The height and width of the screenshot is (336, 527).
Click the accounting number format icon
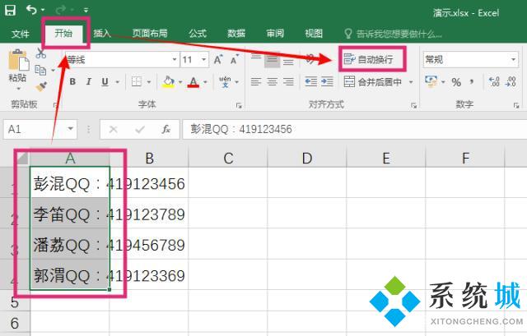pyautogui.click(x=431, y=81)
